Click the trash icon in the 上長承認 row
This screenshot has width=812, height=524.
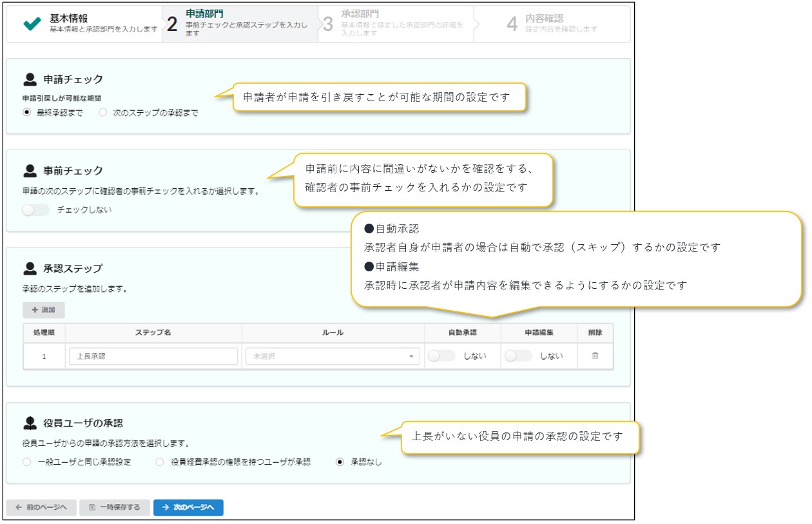(595, 356)
